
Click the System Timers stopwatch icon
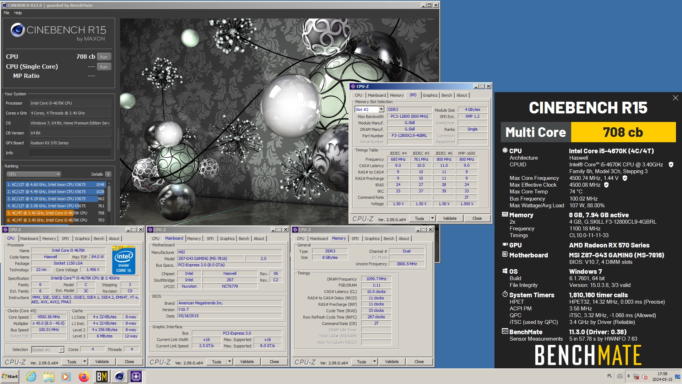pyautogui.click(x=505, y=294)
